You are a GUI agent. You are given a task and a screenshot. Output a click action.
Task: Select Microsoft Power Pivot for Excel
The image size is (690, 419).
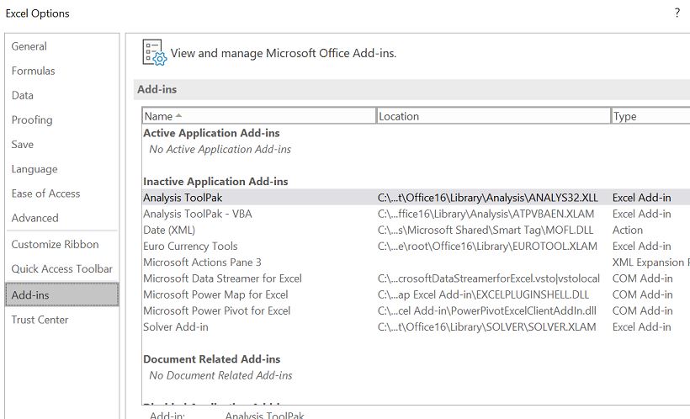coord(416,310)
